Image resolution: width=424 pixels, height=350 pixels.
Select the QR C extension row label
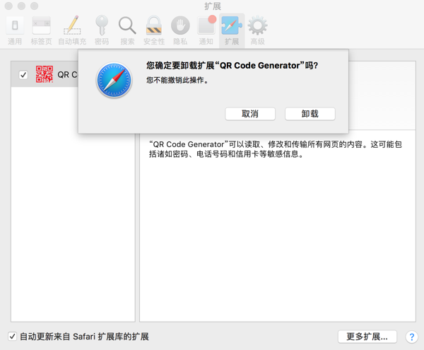pyautogui.click(x=67, y=75)
